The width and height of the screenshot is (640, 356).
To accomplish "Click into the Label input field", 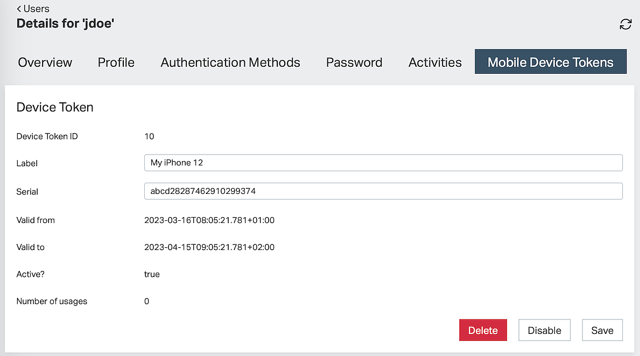I will coord(383,163).
